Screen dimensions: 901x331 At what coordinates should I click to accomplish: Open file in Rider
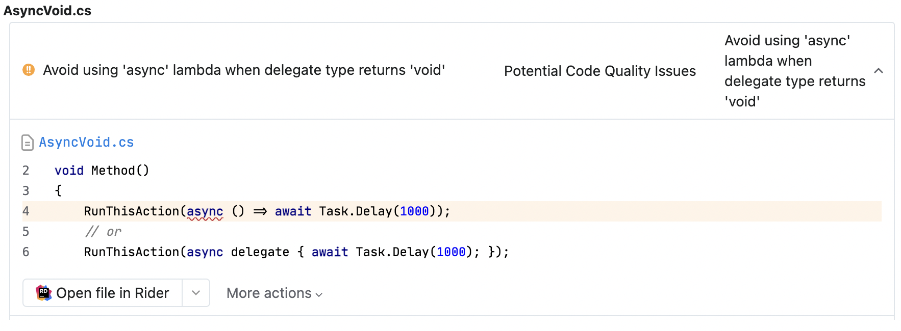[x=112, y=293]
